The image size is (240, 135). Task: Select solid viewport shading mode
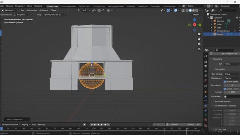click(x=190, y=10)
